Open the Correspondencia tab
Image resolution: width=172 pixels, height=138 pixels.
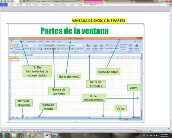60,5
